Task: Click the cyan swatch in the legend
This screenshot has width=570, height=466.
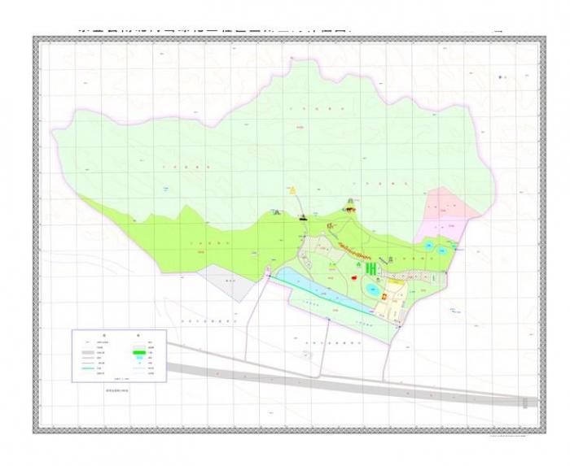Action: tap(140, 359)
